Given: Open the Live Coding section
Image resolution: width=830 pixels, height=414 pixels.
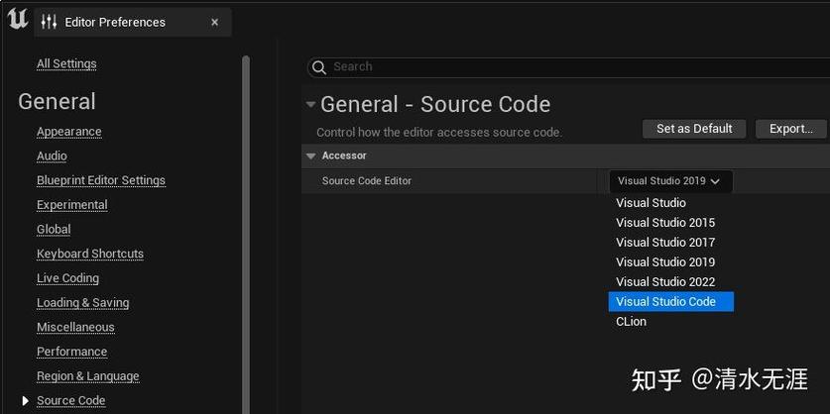Looking at the screenshot, I should click(x=67, y=278).
